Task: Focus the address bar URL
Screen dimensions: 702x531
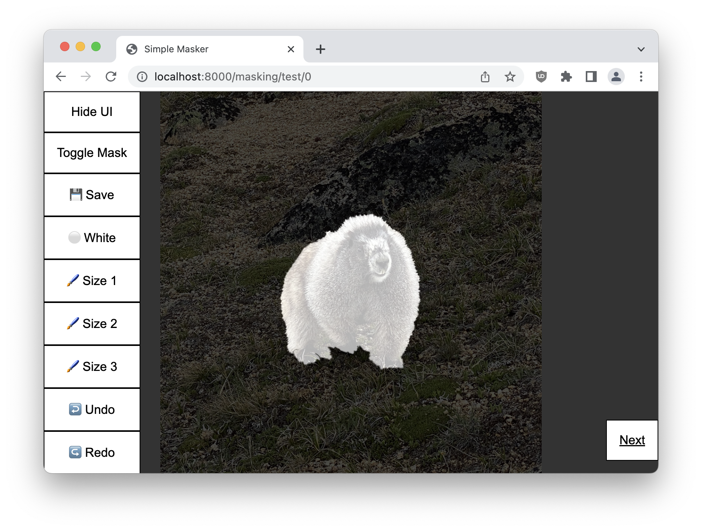Action: pyautogui.click(x=232, y=77)
